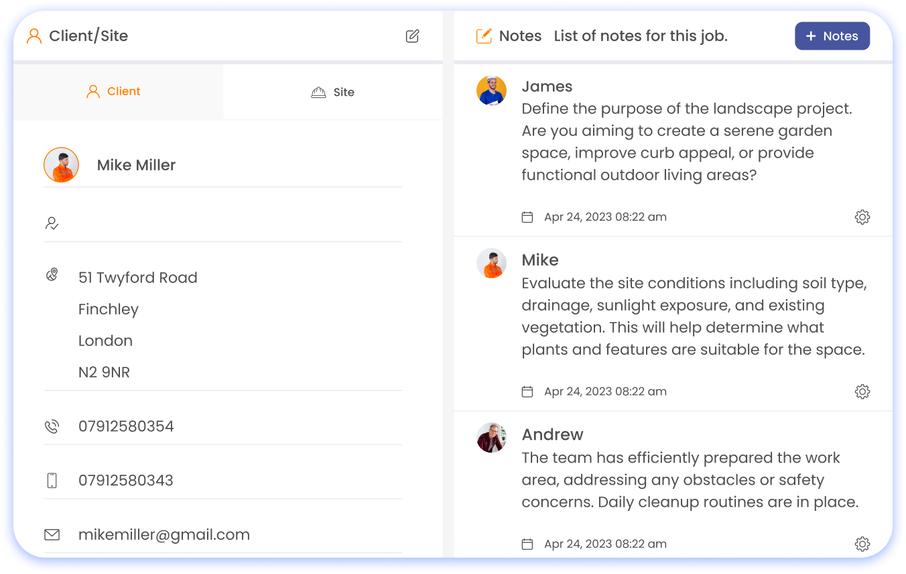Switch to the Site tab
The height and width of the screenshot is (574, 906).
333,93
